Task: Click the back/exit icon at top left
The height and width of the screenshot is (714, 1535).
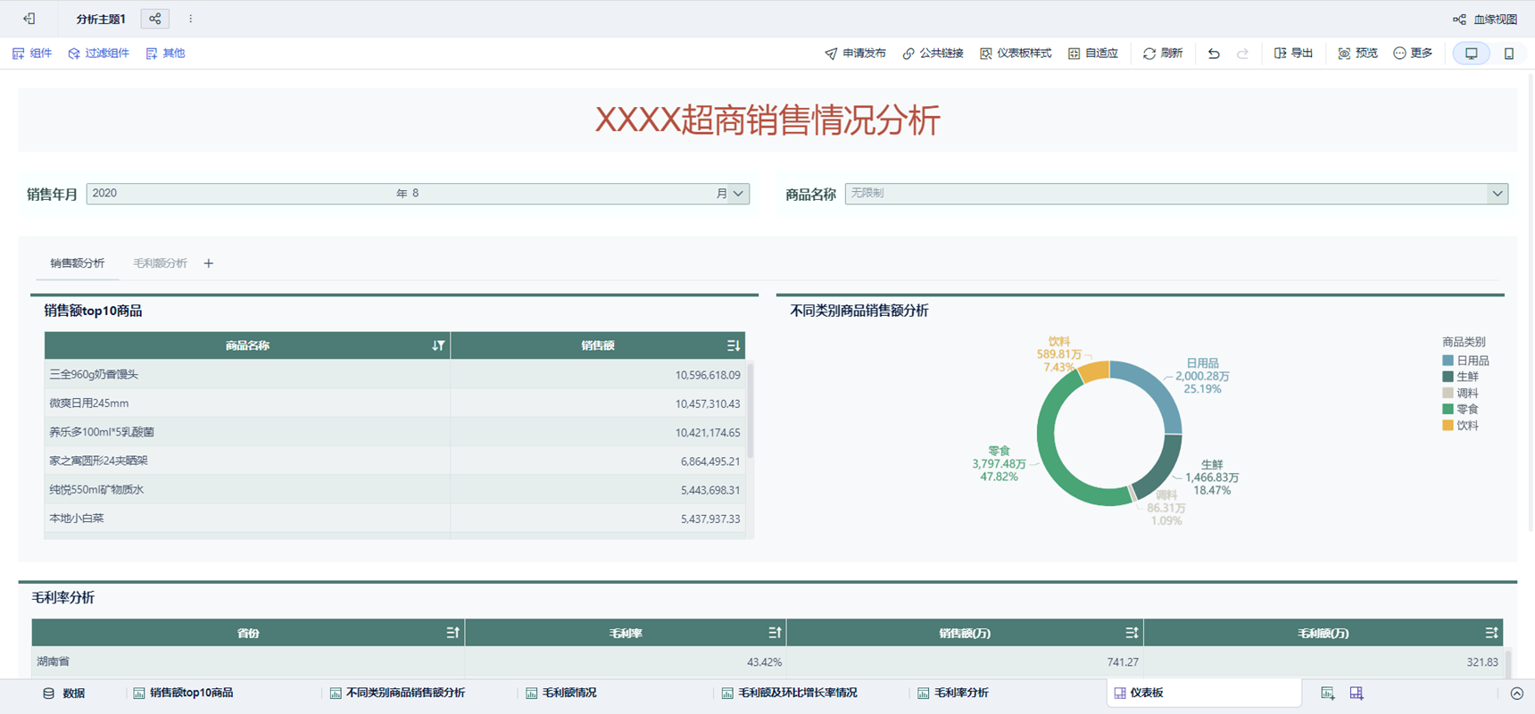Action: pos(29,19)
